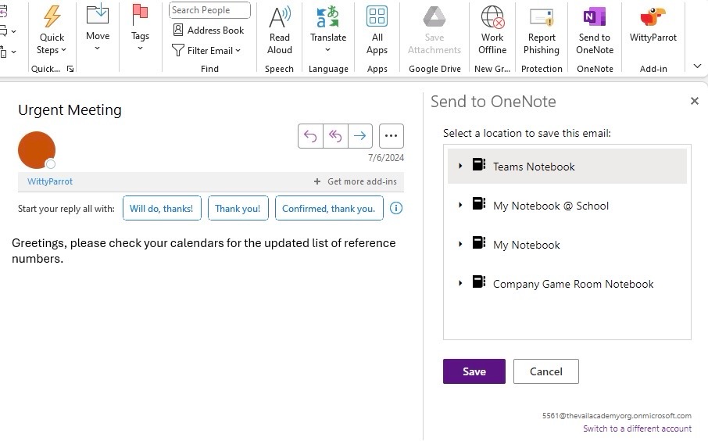Expand the Teams Notebook tree arrow
Screen dimensions: 708x441
(460, 166)
